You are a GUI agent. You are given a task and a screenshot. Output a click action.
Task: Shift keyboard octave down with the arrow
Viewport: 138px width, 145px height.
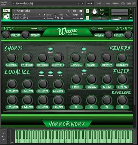(x=4, y=140)
